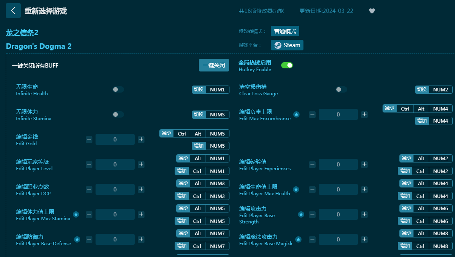This screenshot has width=455, height=257.
Task: Disable the global Hotkey Enable switch
Action: click(x=287, y=65)
